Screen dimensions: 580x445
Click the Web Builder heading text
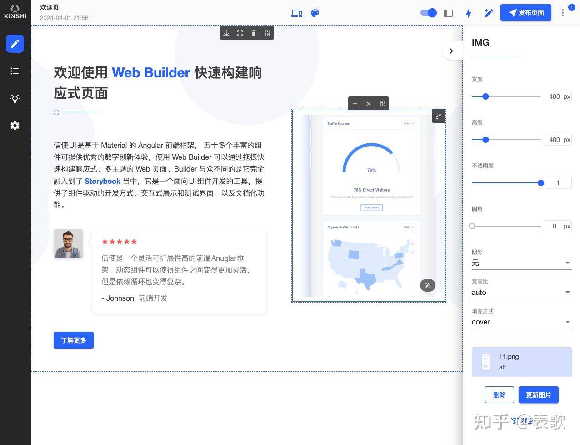click(x=151, y=73)
